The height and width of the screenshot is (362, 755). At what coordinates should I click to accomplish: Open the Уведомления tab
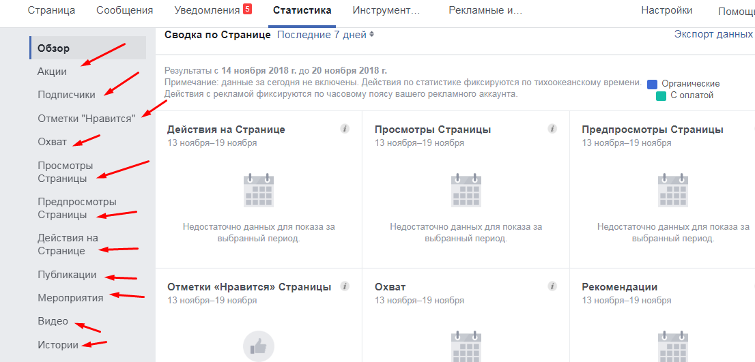[x=207, y=11]
